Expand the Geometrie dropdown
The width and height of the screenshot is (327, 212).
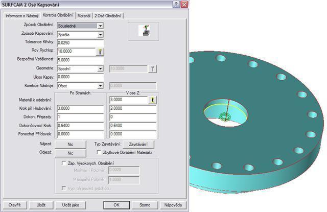(x=100, y=68)
